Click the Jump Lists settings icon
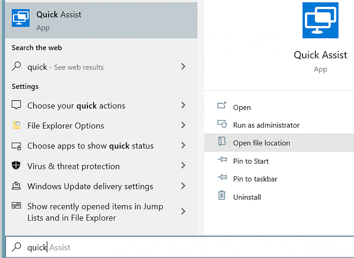 [16, 206]
